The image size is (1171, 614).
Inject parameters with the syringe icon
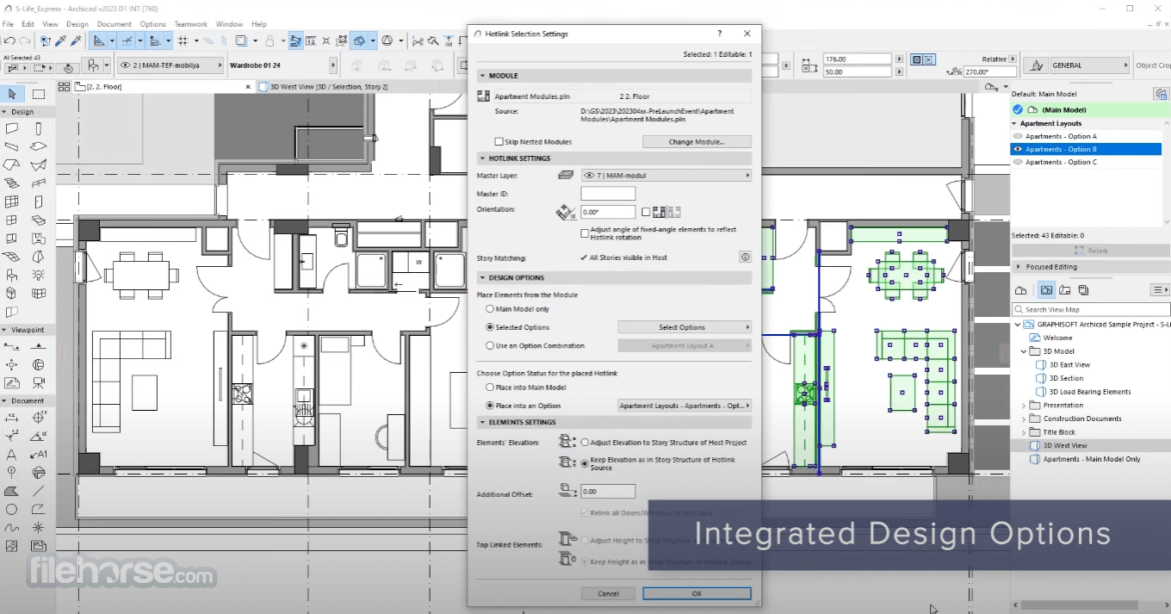76,40
